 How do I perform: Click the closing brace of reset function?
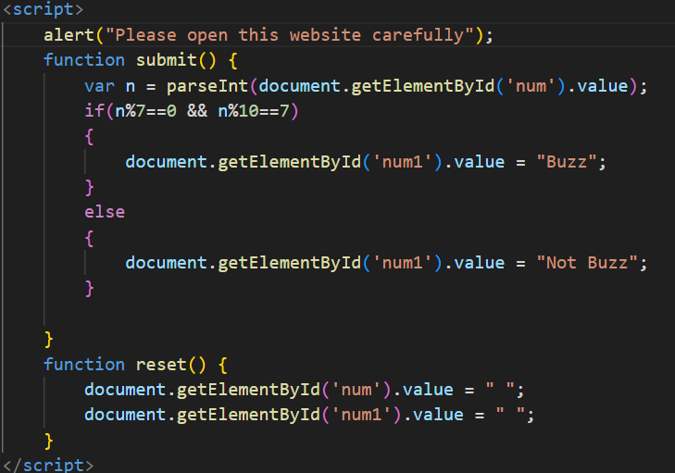coord(49,440)
